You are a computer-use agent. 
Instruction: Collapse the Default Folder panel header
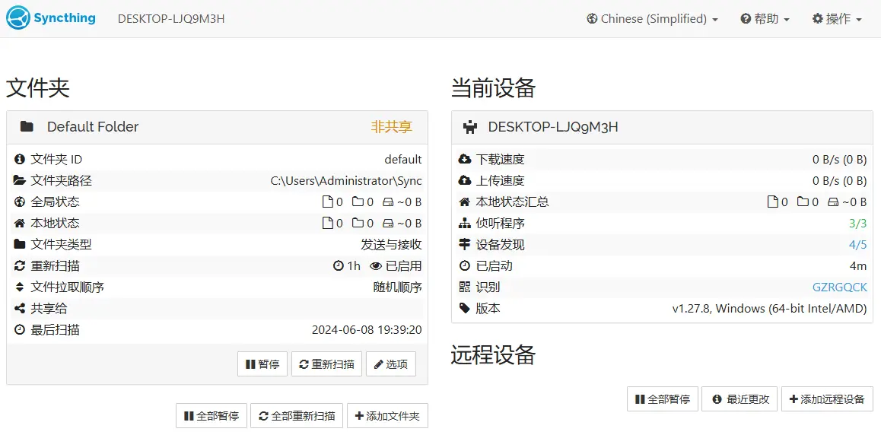[x=217, y=127]
